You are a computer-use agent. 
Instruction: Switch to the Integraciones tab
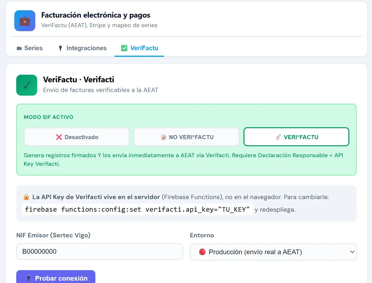tap(82, 48)
